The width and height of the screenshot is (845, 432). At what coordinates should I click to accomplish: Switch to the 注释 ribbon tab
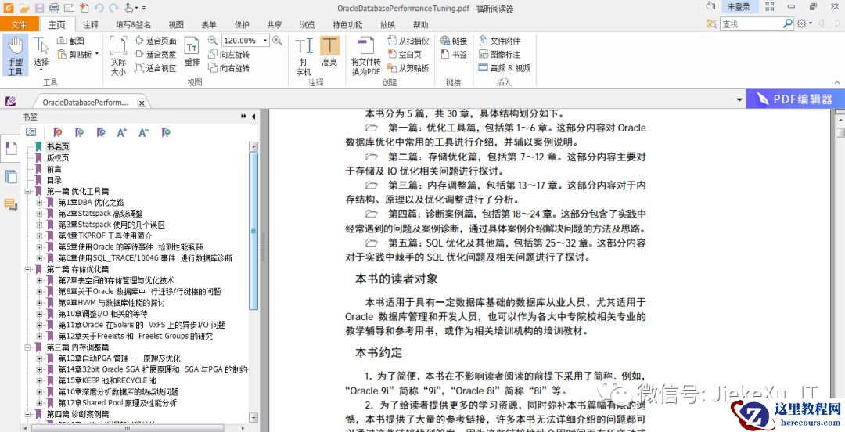pyautogui.click(x=91, y=25)
